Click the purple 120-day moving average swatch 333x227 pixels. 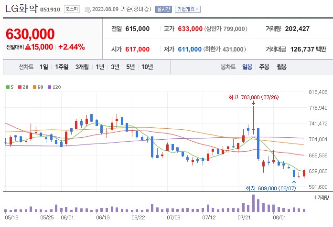50,87
